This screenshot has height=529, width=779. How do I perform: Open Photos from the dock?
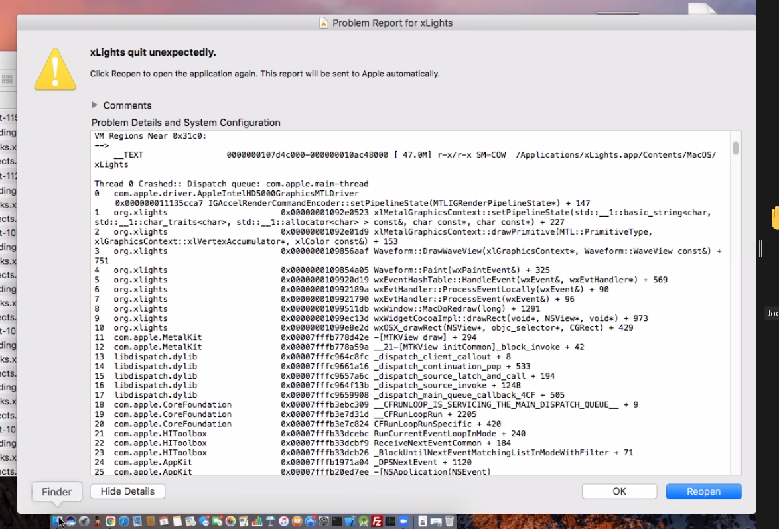tap(230, 522)
